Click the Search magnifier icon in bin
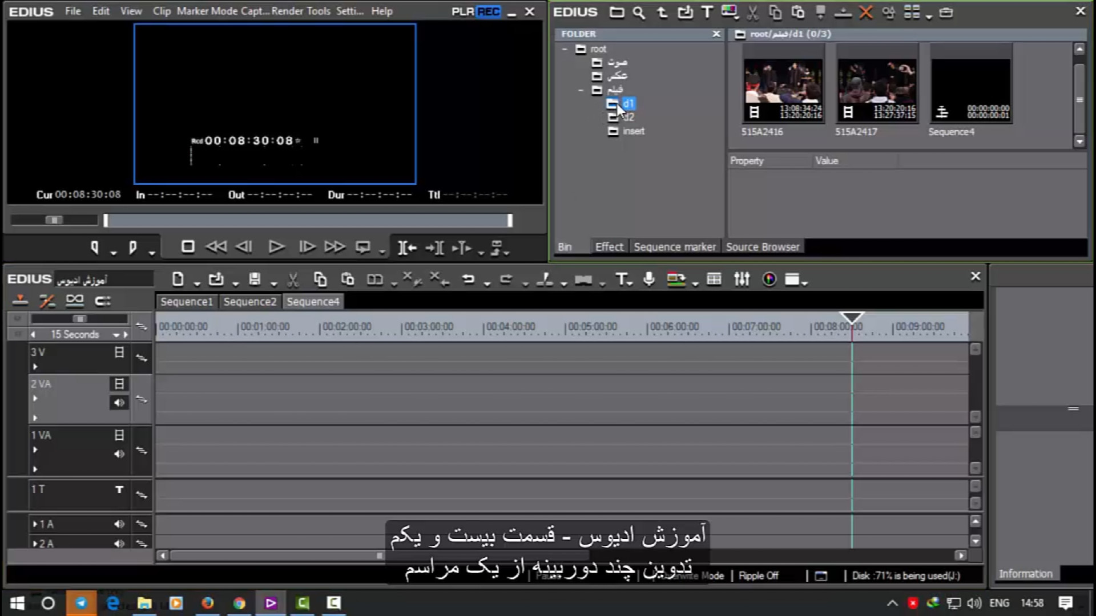Viewport: 1096px width, 616px height. point(639,13)
